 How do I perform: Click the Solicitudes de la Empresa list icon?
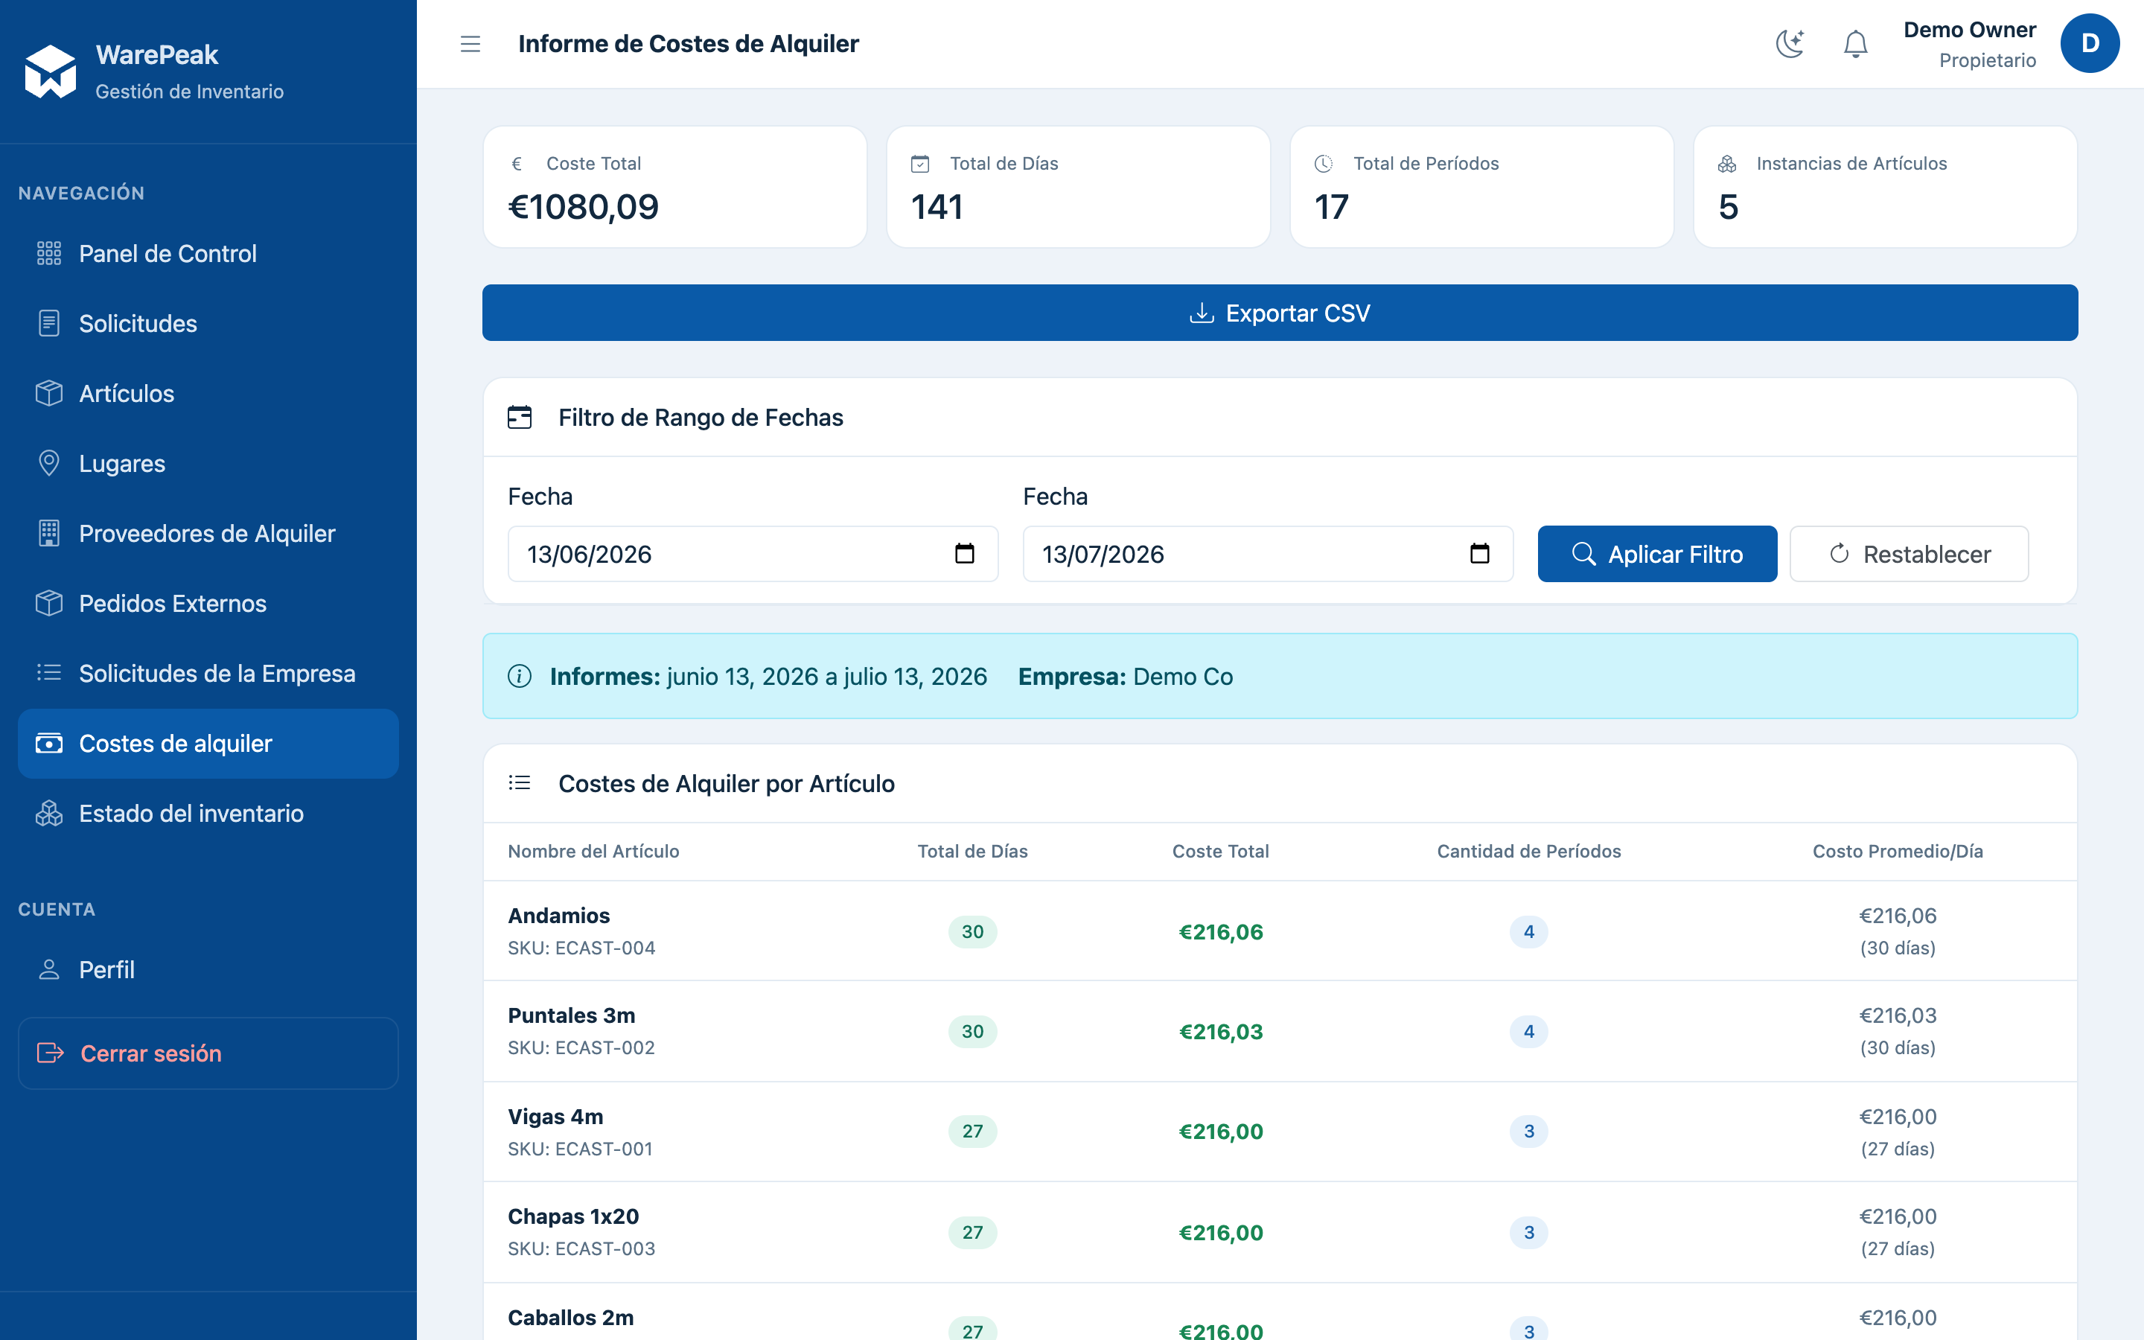(x=48, y=674)
